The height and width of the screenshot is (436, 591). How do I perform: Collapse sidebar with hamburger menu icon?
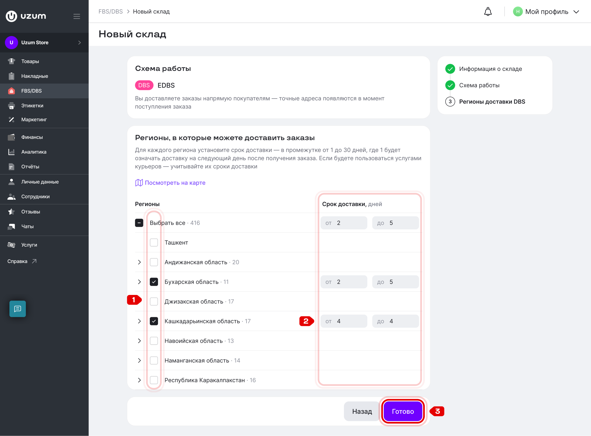[77, 16]
